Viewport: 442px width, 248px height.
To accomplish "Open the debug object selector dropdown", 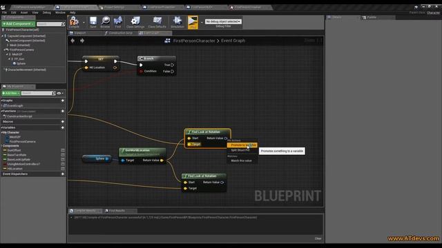I will (x=223, y=21).
